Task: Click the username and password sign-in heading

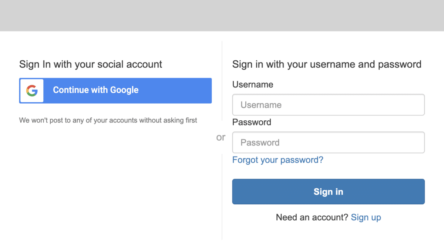Action: [x=326, y=64]
